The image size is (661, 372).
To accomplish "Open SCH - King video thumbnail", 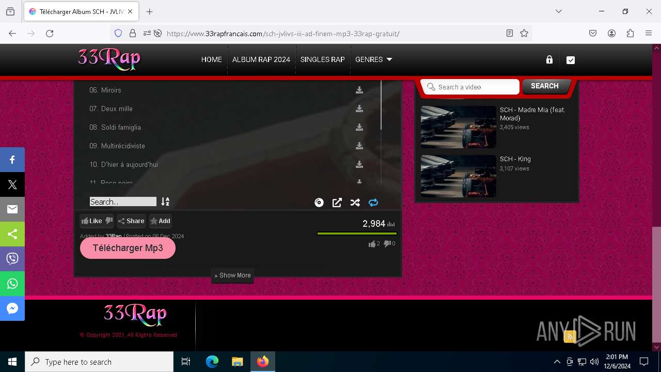I will (x=458, y=176).
